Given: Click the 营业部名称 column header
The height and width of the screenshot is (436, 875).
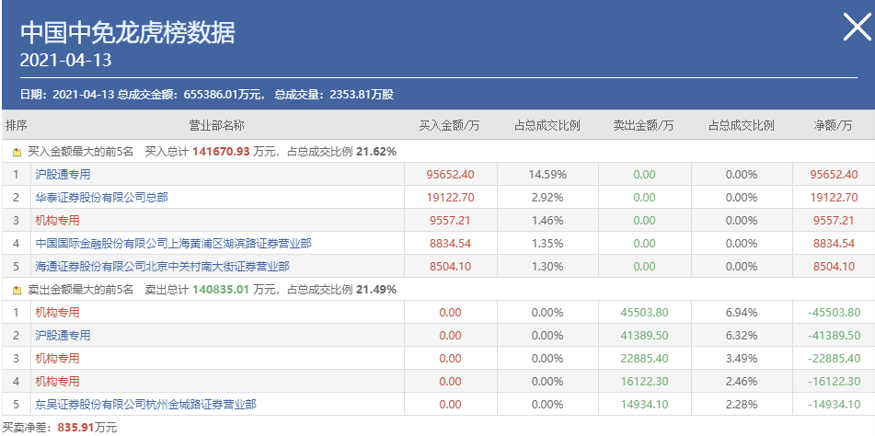Looking at the screenshot, I should click(x=216, y=125).
